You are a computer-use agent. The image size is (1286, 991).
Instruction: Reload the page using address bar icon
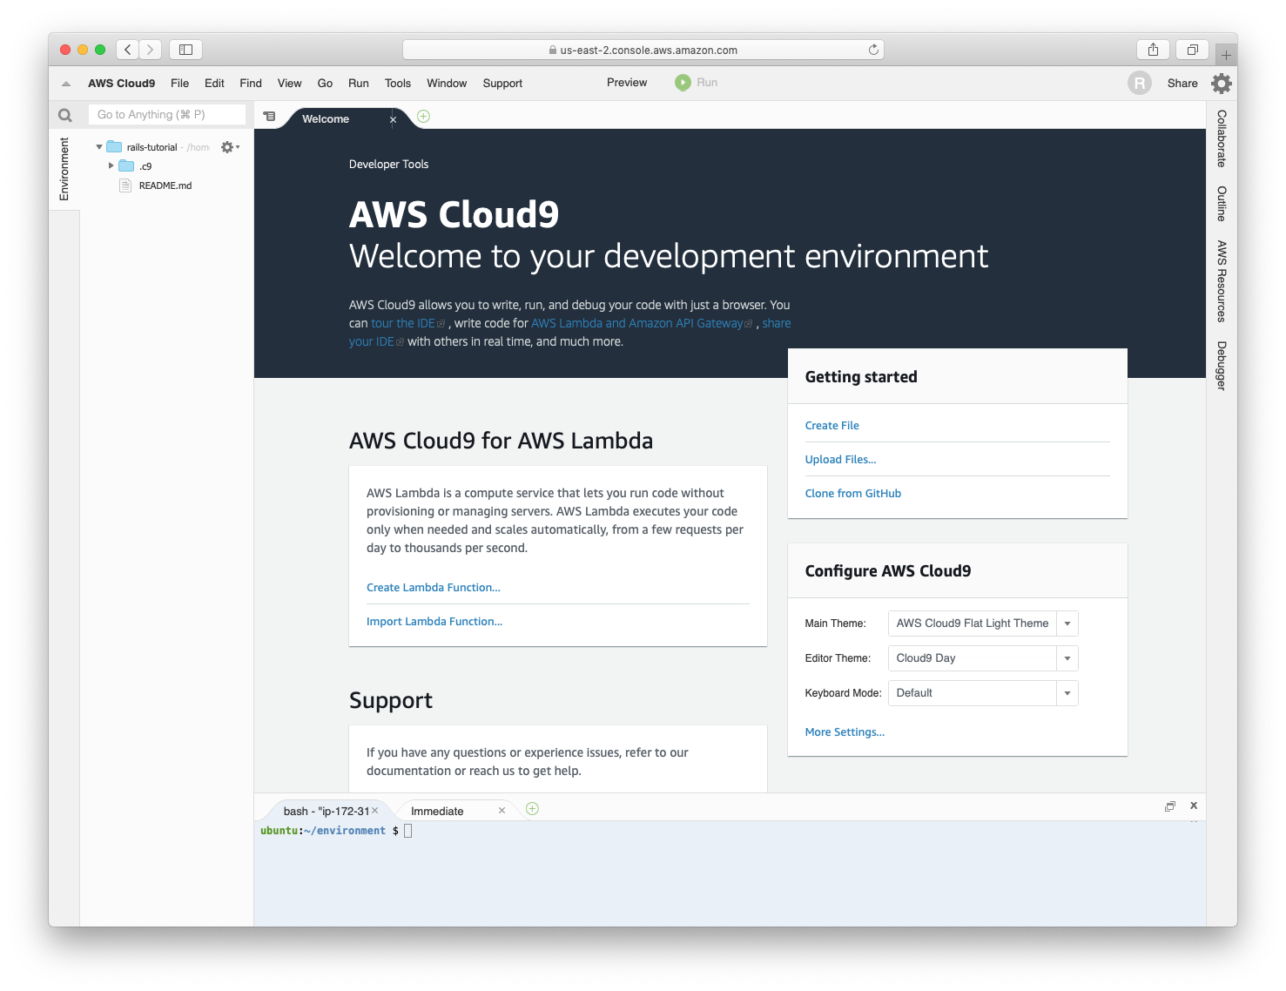pyautogui.click(x=873, y=50)
